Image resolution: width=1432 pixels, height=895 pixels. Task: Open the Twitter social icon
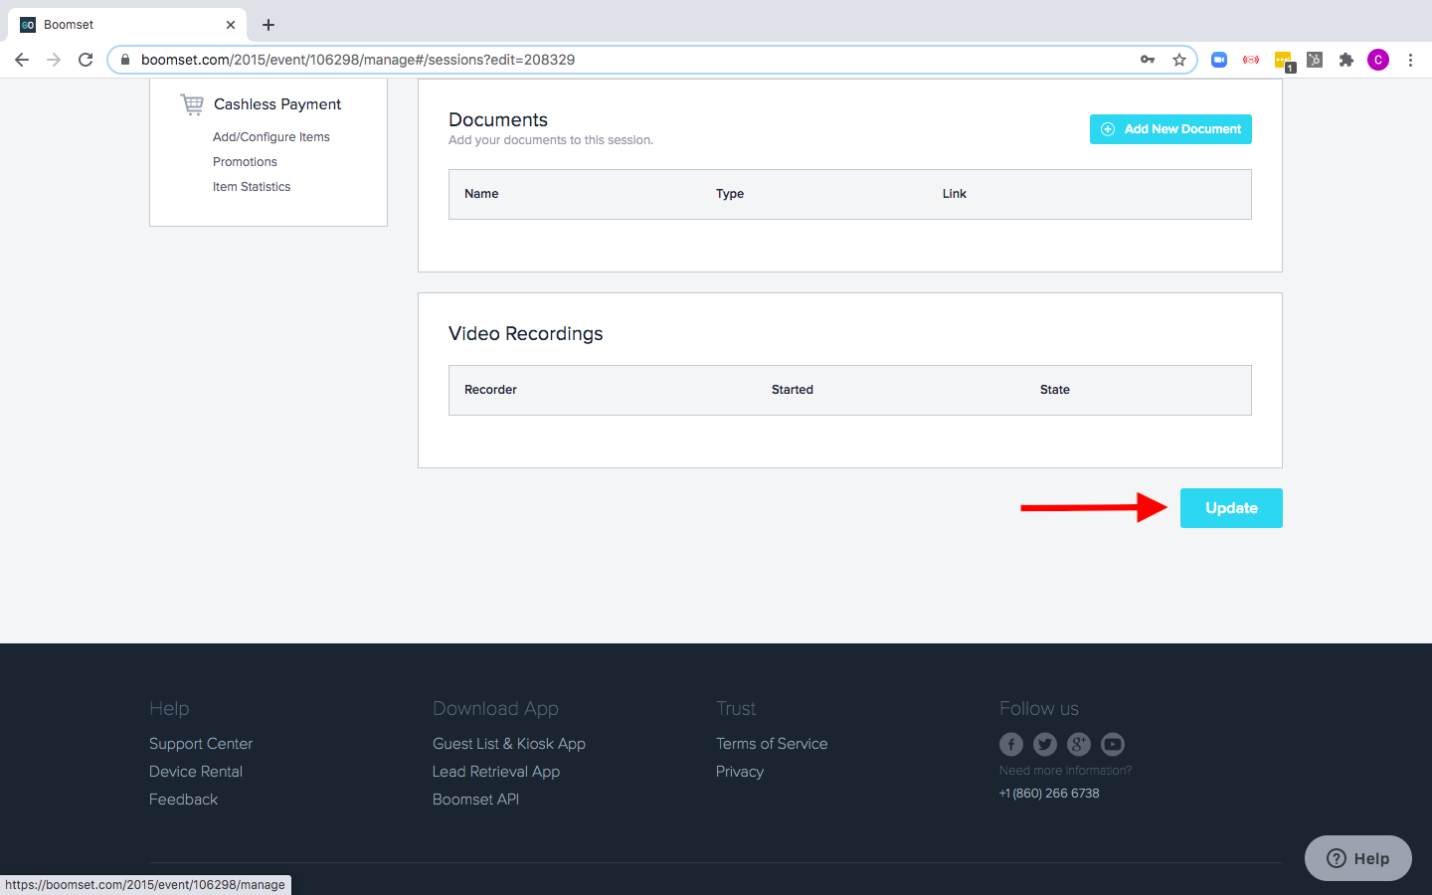pyautogui.click(x=1044, y=744)
